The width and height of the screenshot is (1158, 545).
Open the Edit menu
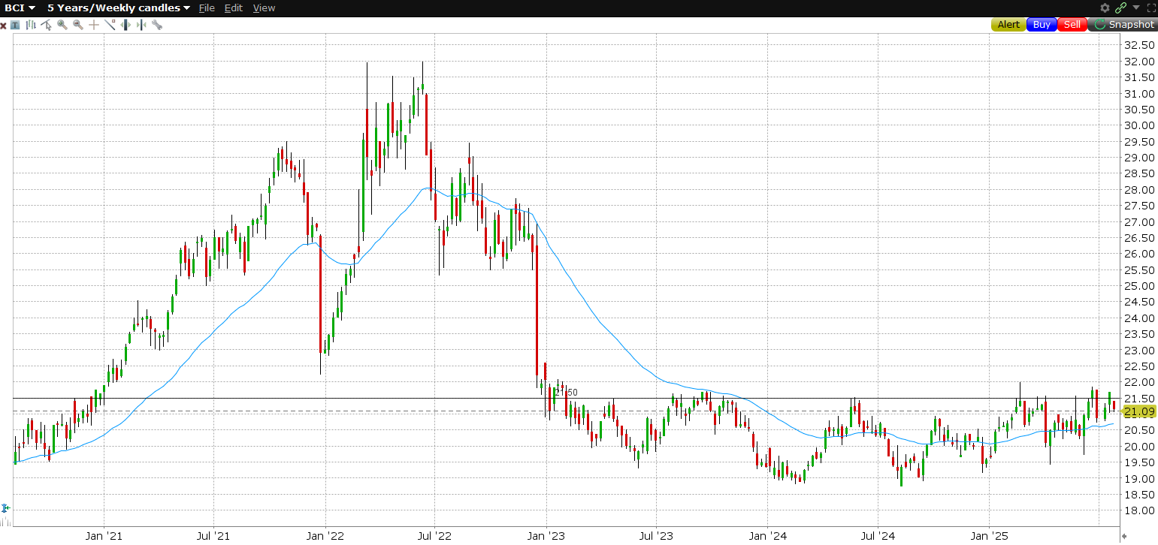234,8
